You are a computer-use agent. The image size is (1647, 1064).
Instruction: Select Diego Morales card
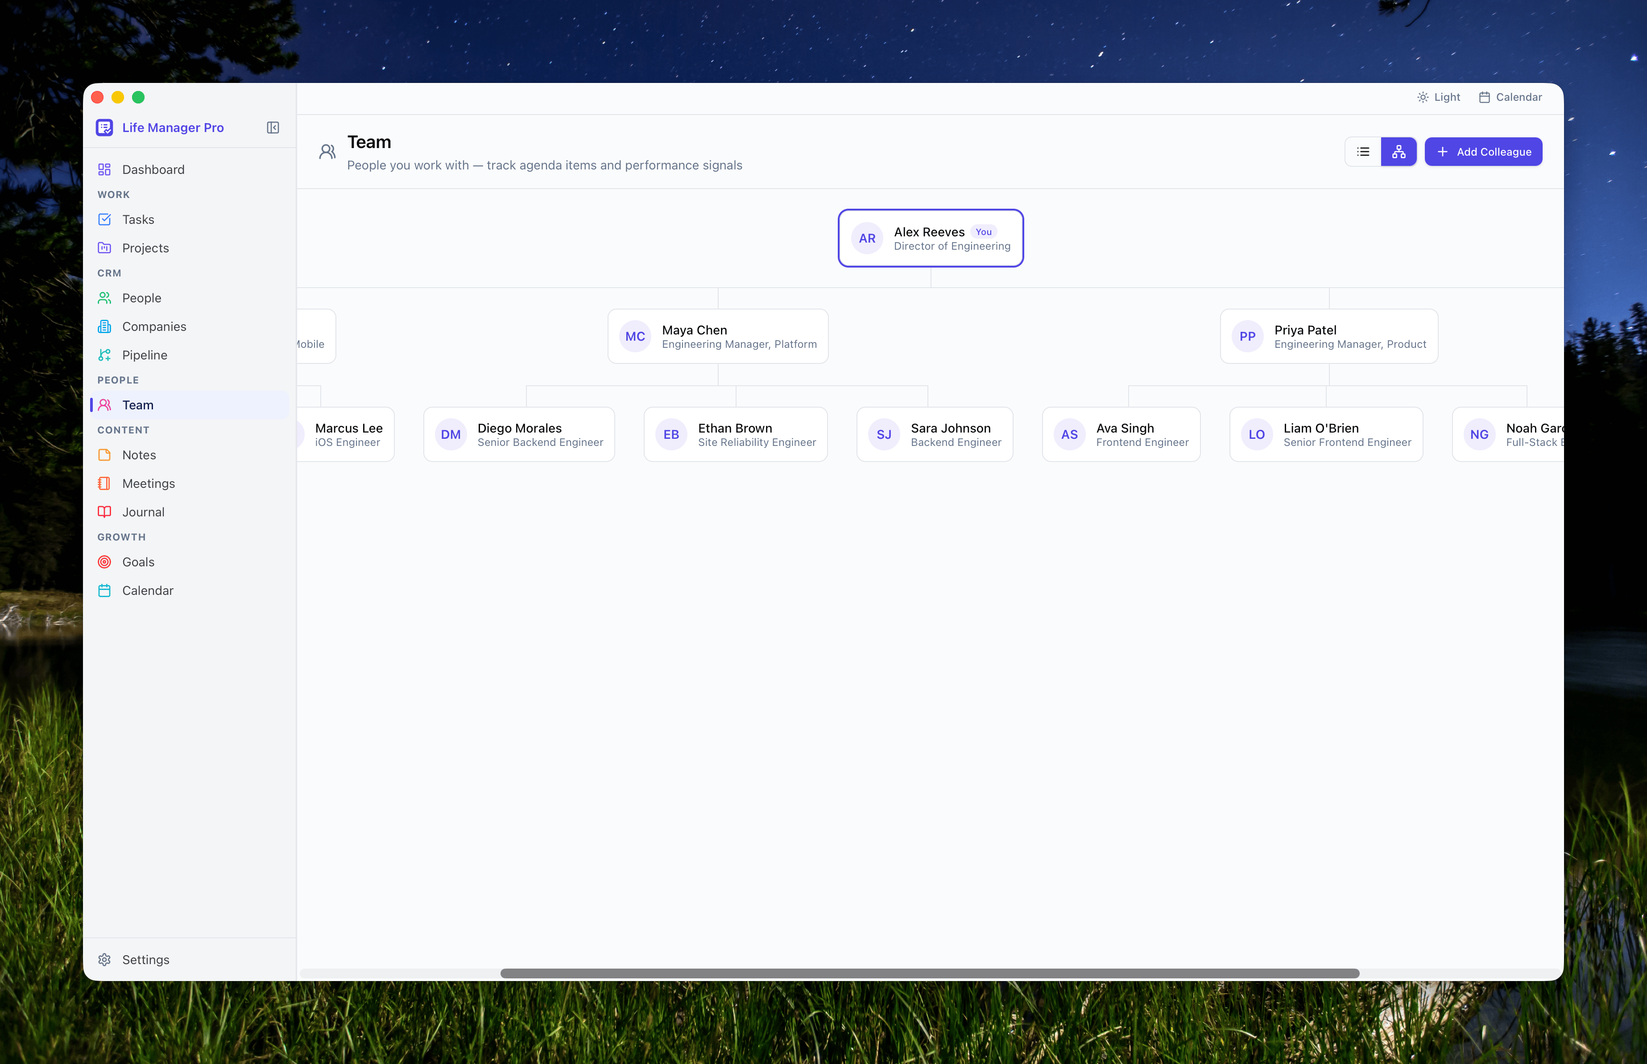coord(519,435)
